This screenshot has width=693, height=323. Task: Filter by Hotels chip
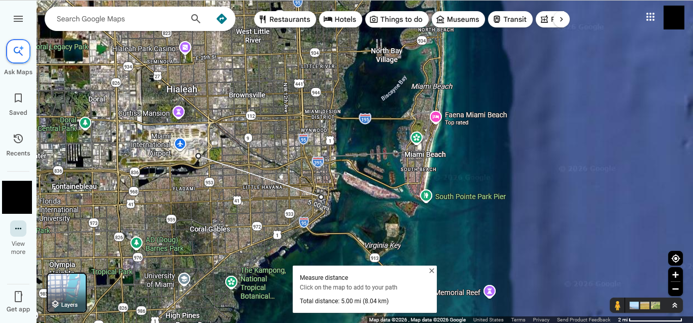click(340, 19)
